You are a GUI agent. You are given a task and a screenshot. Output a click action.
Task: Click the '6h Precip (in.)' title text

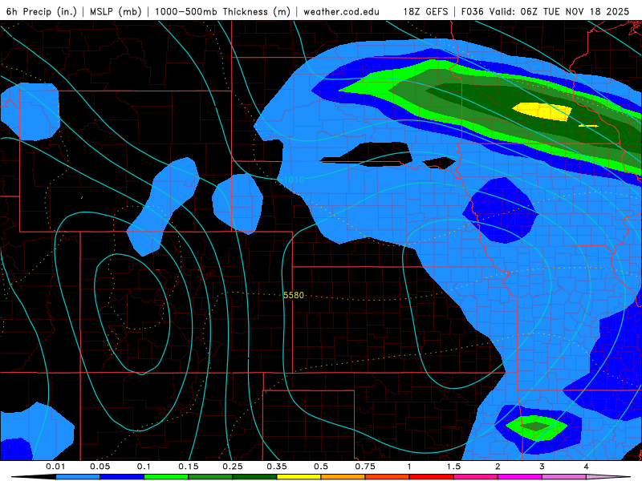coord(42,11)
